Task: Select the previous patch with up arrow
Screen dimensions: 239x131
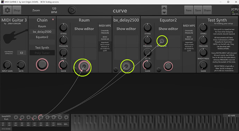Action: click(164, 8)
